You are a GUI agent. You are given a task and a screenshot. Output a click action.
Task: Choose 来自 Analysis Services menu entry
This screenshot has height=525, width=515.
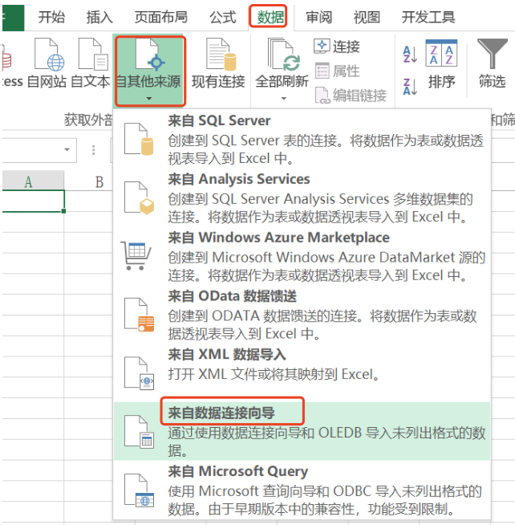302,197
